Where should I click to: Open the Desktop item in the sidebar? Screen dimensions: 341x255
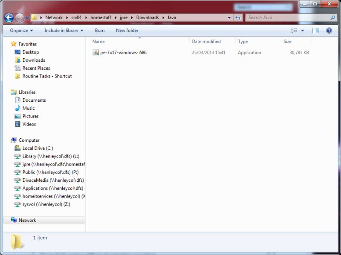coord(31,52)
